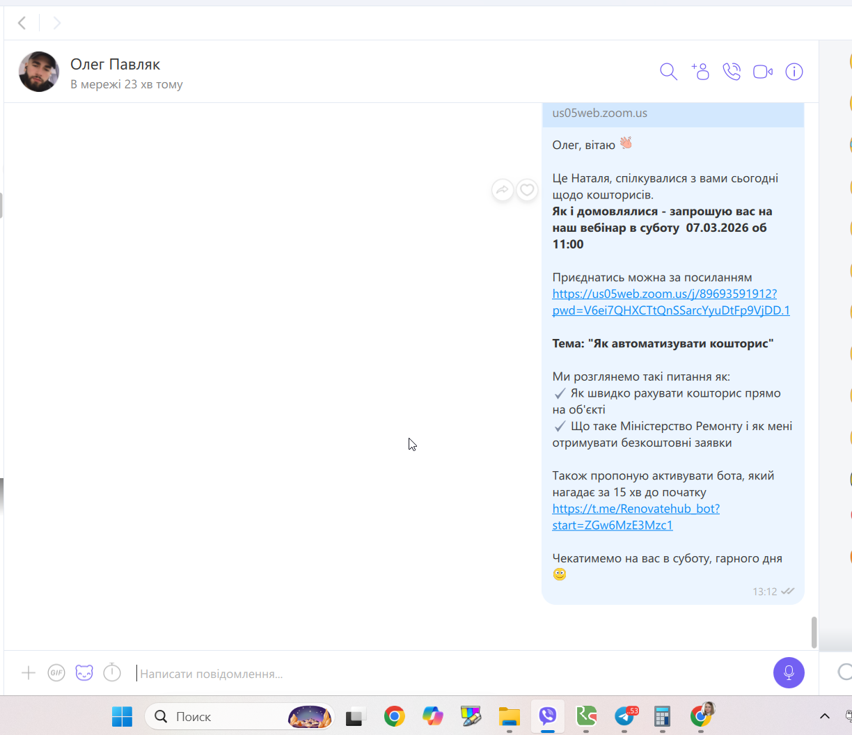
Task: Open GIF picker
Action: tap(56, 672)
